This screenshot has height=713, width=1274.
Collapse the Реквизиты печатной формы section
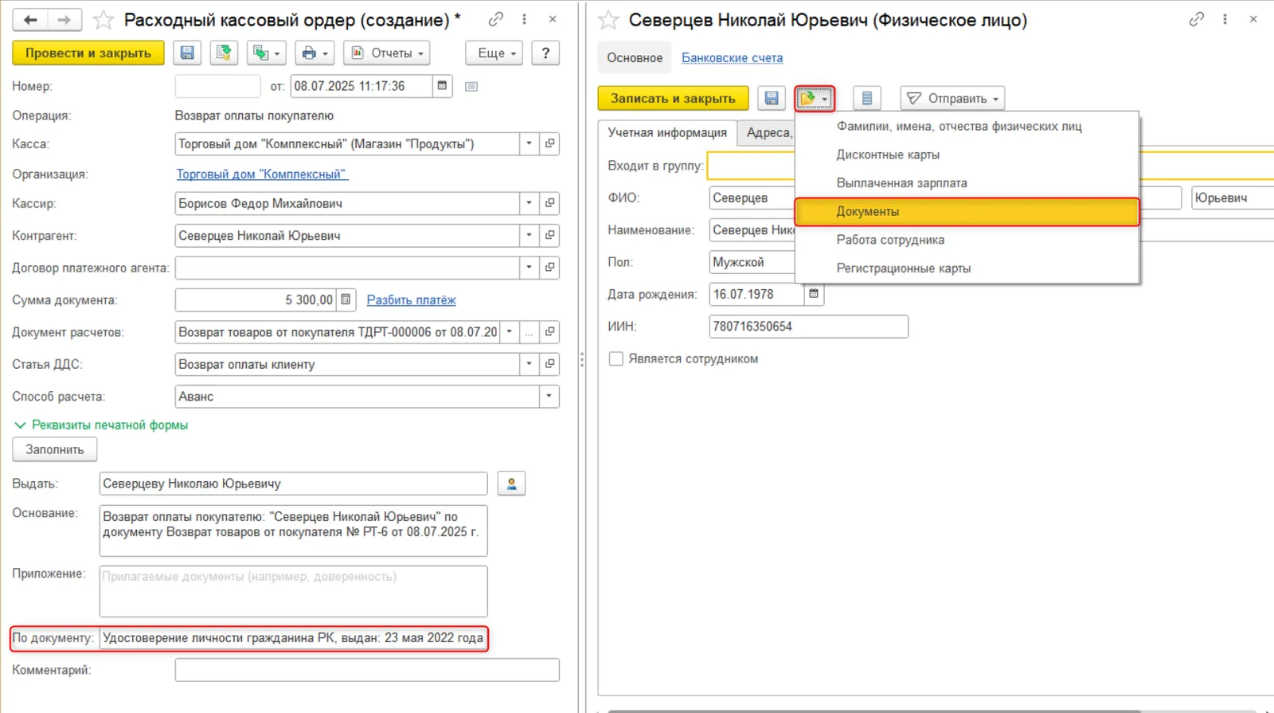tap(101, 425)
